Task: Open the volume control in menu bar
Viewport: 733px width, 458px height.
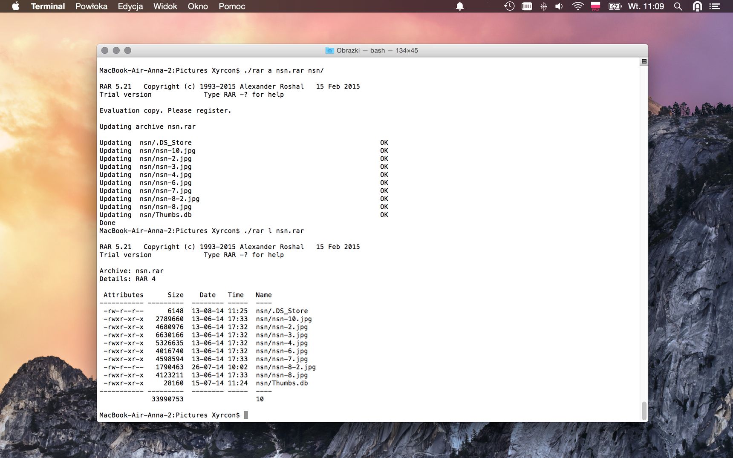Action: click(x=559, y=6)
